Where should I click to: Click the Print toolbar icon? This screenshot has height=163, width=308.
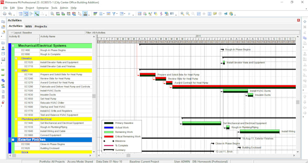tap(5, 14)
